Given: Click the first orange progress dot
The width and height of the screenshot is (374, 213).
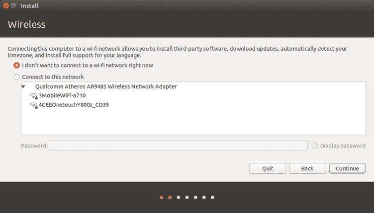Looking at the screenshot, I should (162, 197).
